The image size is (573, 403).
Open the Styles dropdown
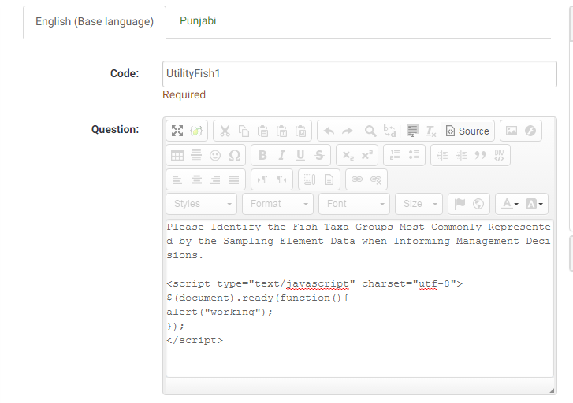tap(203, 204)
